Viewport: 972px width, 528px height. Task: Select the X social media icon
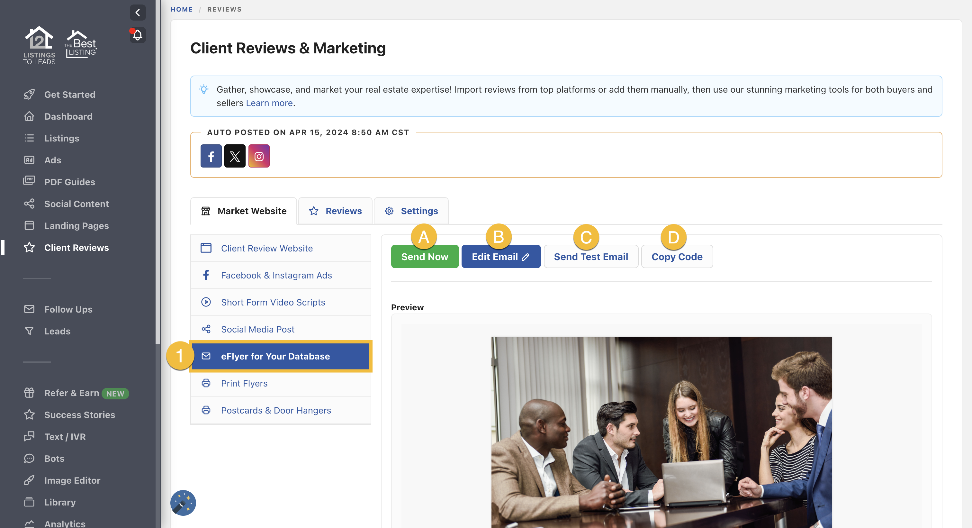point(235,156)
